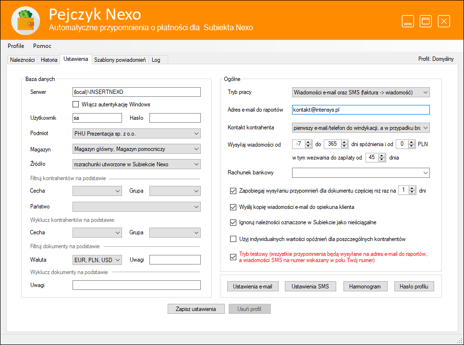The height and width of the screenshot is (345, 464).
Task: Click Uwagi field under Wyklucz dokumenty
Action: (x=136, y=285)
